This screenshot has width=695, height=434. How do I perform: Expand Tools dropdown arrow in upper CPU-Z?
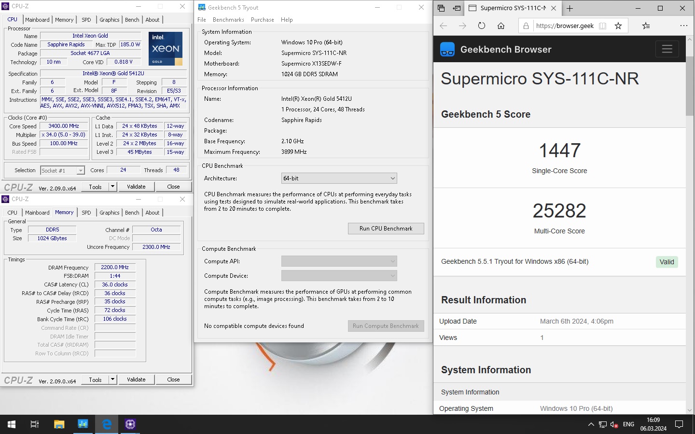pos(112,187)
